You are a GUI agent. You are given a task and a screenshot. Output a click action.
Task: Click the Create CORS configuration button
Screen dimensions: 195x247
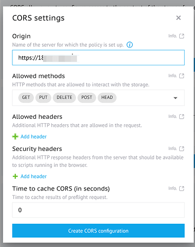(x=98, y=231)
